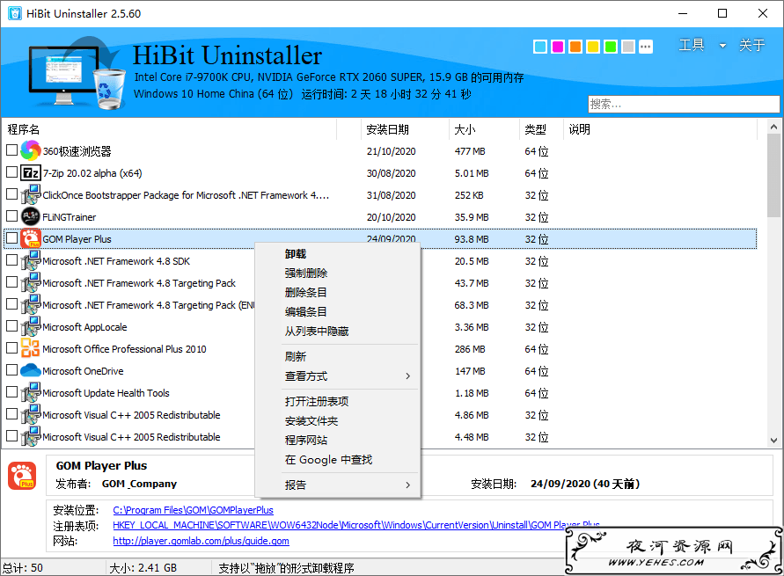The width and height of the screenshot is (784, 576).
Task: Click the program list scrollbar down arrow
Action: [x=773, y=440]
